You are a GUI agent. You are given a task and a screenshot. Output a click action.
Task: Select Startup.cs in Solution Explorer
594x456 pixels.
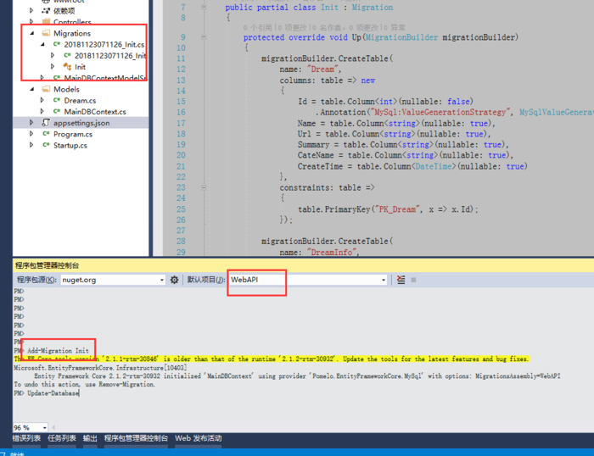(x=70, y=145)
